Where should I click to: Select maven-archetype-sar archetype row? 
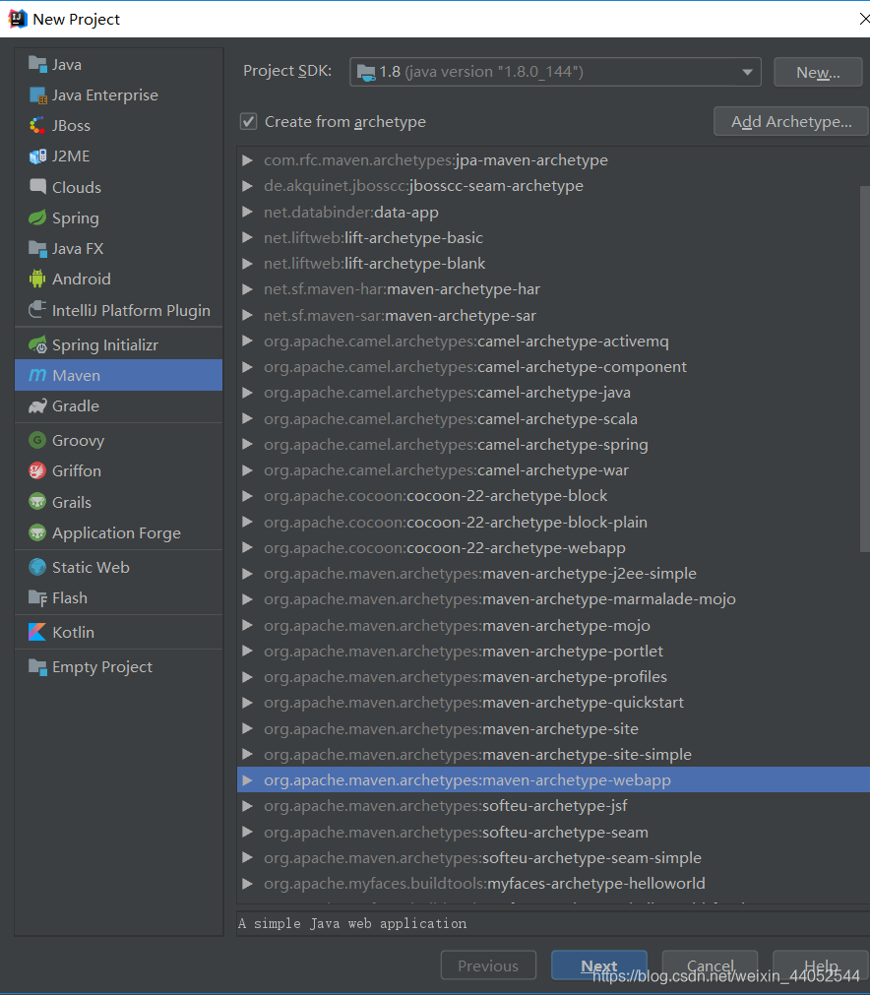[553, 315]
